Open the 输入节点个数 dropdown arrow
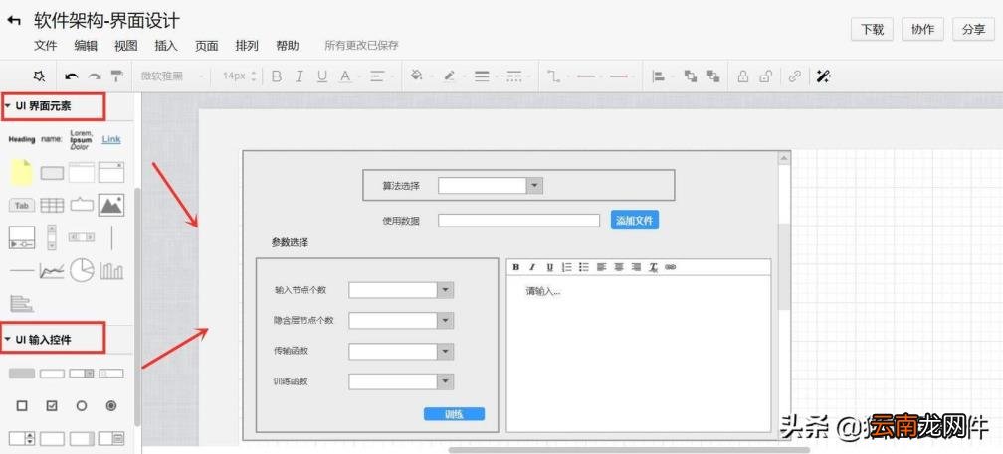The image size is (1003, 454). 445,290
